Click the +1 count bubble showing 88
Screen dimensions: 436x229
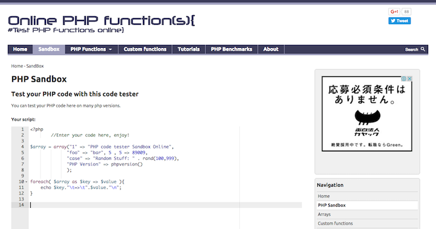point(406,12)
